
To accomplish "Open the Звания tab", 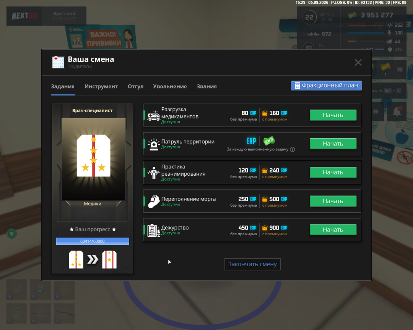I will 207,87.
